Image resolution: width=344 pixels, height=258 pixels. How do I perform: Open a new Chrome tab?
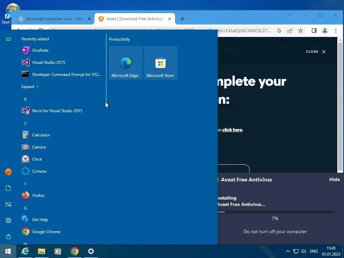pyautogui.click(x=182, y=19)
